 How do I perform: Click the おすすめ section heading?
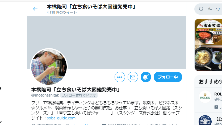coord(210,82)
